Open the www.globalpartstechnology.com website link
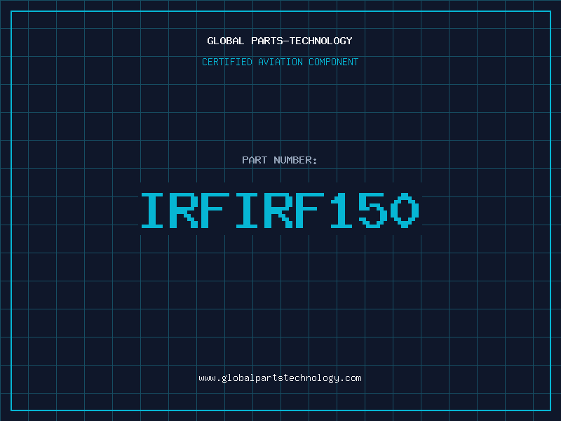The image size is (561, 421). (280, 377)
